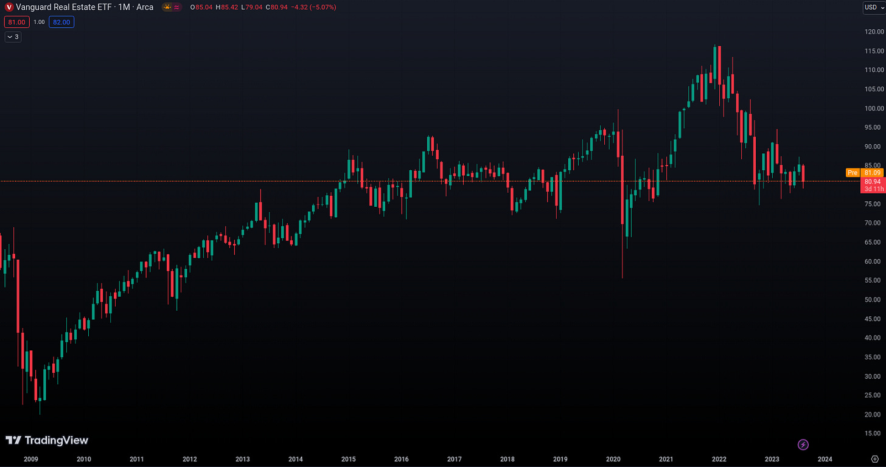Click the 2020 label on time axis
This screenshot has width=886, height=467.
pos(613,460)
